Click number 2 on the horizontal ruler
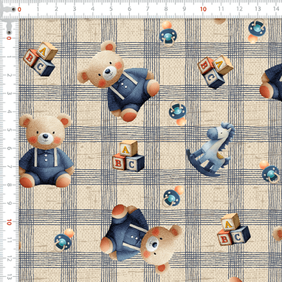The image size is (282, 282). pyautogui.click(x=56, y=9)
